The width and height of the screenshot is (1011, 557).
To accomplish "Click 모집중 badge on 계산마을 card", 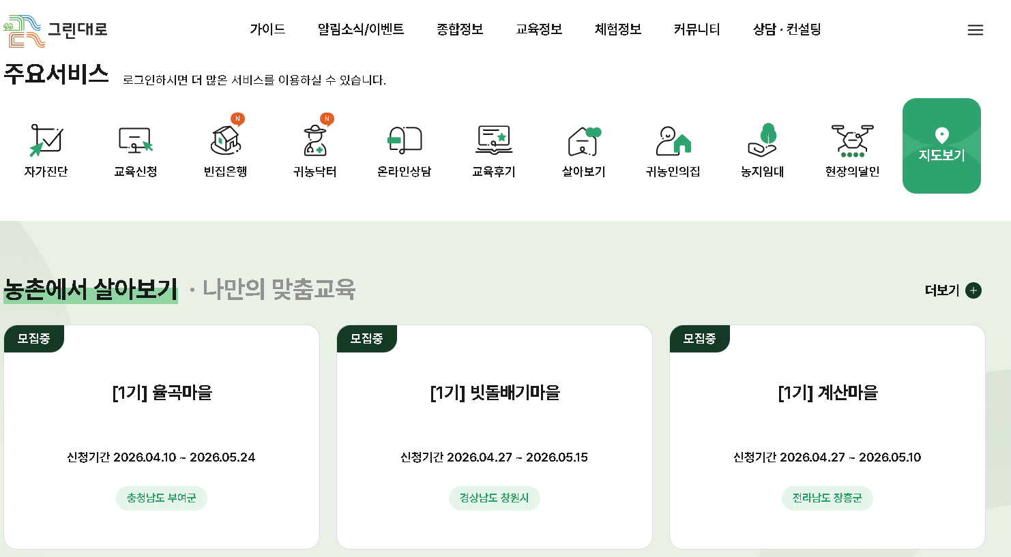I will pos(700,339).
